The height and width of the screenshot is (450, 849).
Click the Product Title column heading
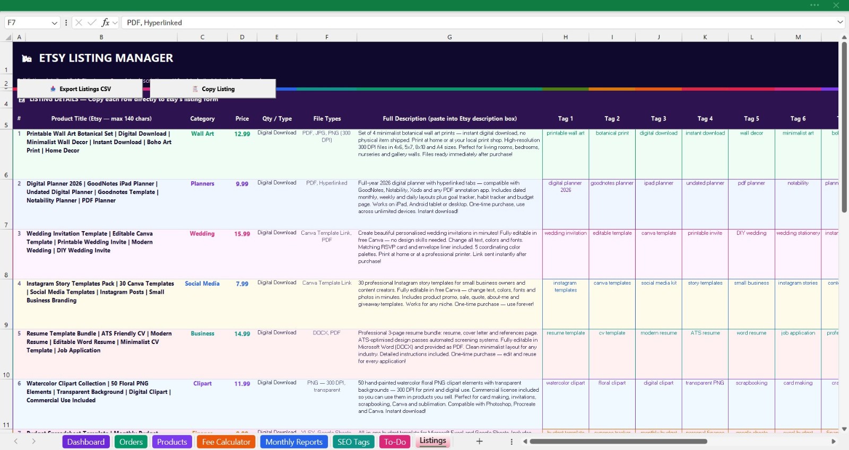101,119
